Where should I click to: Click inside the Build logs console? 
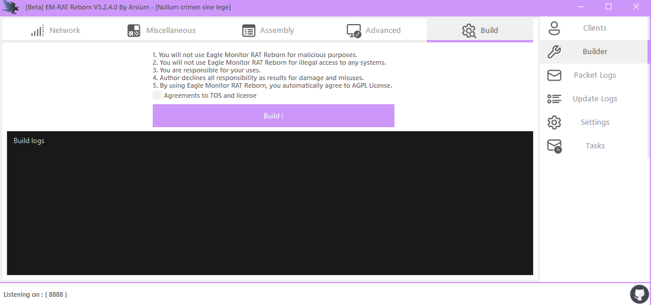click(269, 206)
